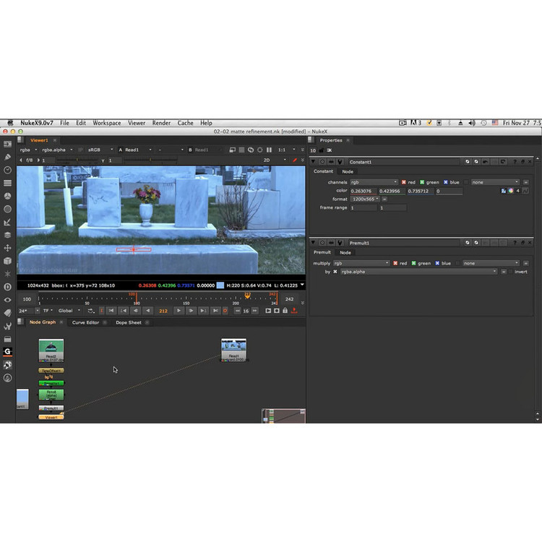This screenshot has height=542, width=542.
Task: Open the 3D nodes cube icon
Action: click(x=7, y=261)
